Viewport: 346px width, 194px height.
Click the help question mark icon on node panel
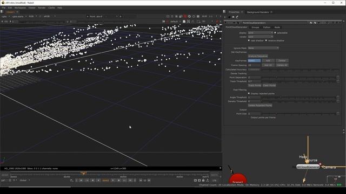point(333,23)
